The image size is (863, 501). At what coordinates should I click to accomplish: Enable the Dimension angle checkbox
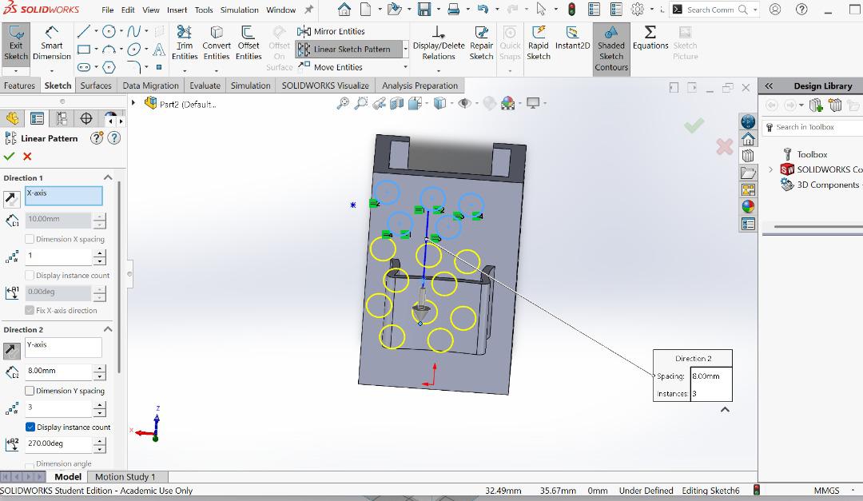pyautogui.click(x=30, y=465)
